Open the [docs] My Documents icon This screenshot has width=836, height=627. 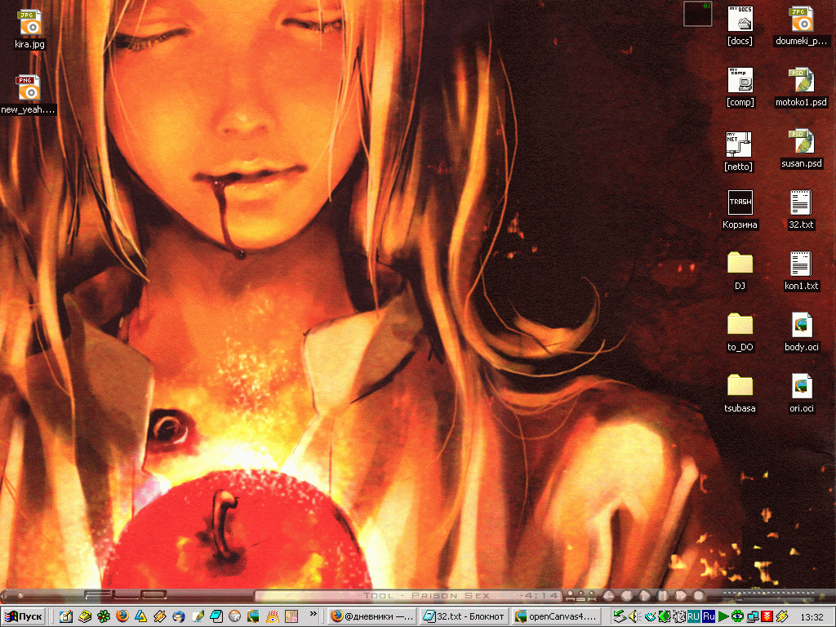740,27
